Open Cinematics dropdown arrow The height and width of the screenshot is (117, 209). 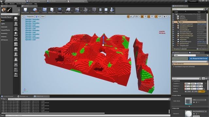(x=81, y=10)
